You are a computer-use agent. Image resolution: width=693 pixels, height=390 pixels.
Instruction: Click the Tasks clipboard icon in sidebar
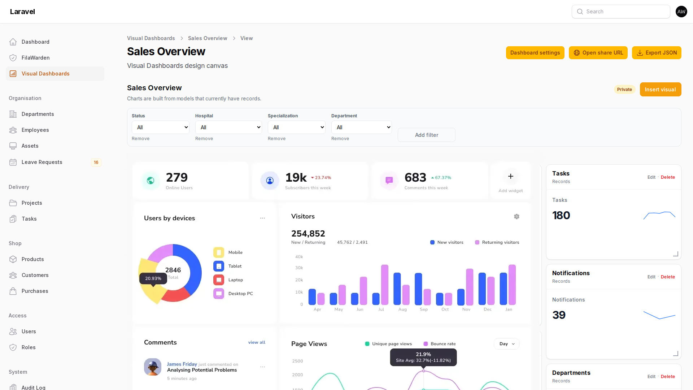tap(13, 219)
